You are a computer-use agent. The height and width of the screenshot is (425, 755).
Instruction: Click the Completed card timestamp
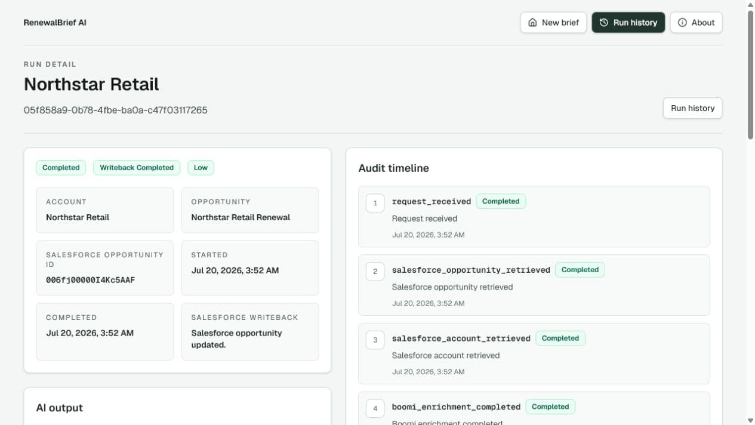90,333
